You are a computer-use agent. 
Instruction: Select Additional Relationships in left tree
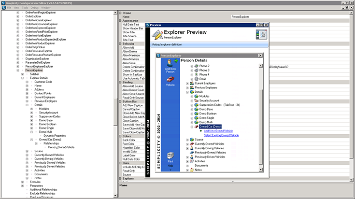(43, 189)
